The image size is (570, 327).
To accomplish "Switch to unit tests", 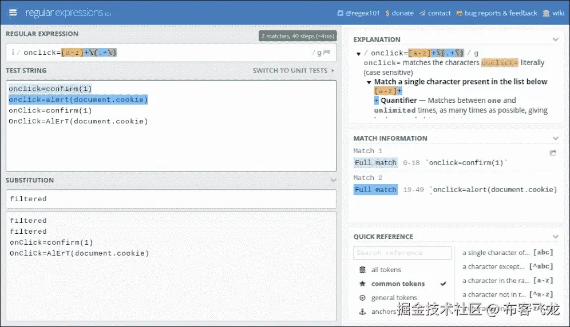I will [x=294, y=70].
